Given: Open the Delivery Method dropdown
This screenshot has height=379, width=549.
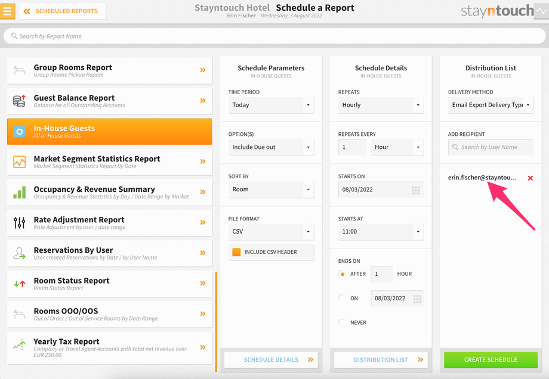Looking at the screenshot, I should pyautogui.click(x=491, y=105).
